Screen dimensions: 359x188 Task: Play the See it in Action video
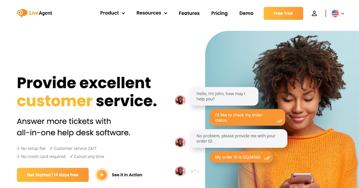click(102, 175)
